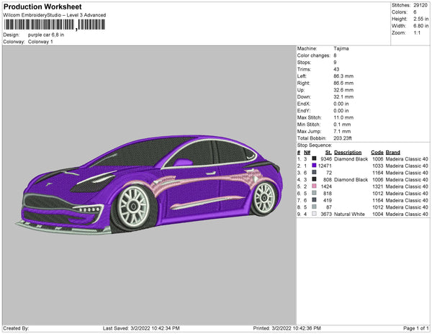Click the rear wheel of the car
Image resolution: width=432 pixels, height=334 pixels.
click(264, 197)
